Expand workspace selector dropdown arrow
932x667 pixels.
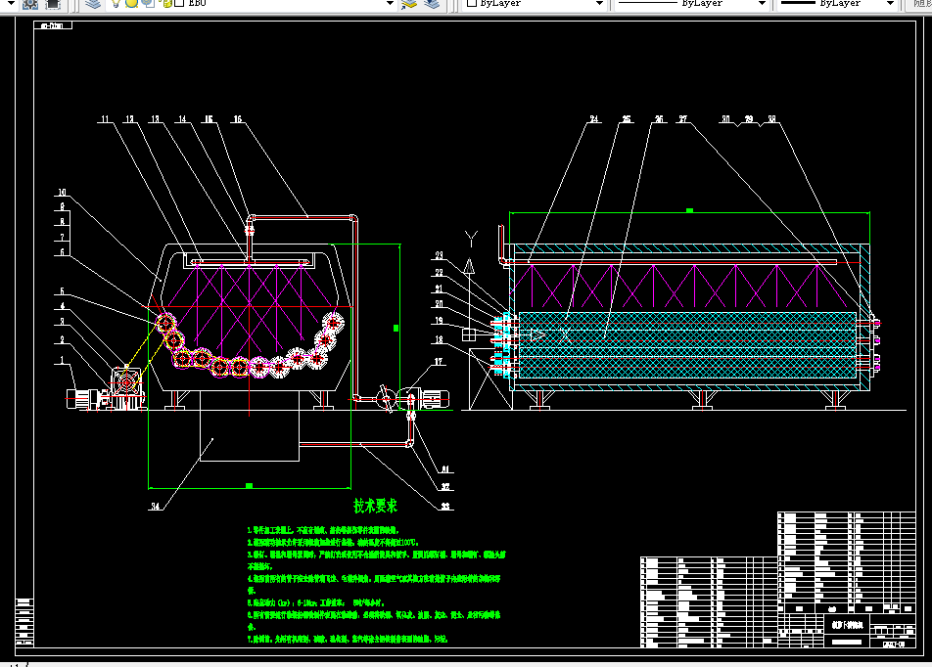pyautogui.click(x=11, y=4)
